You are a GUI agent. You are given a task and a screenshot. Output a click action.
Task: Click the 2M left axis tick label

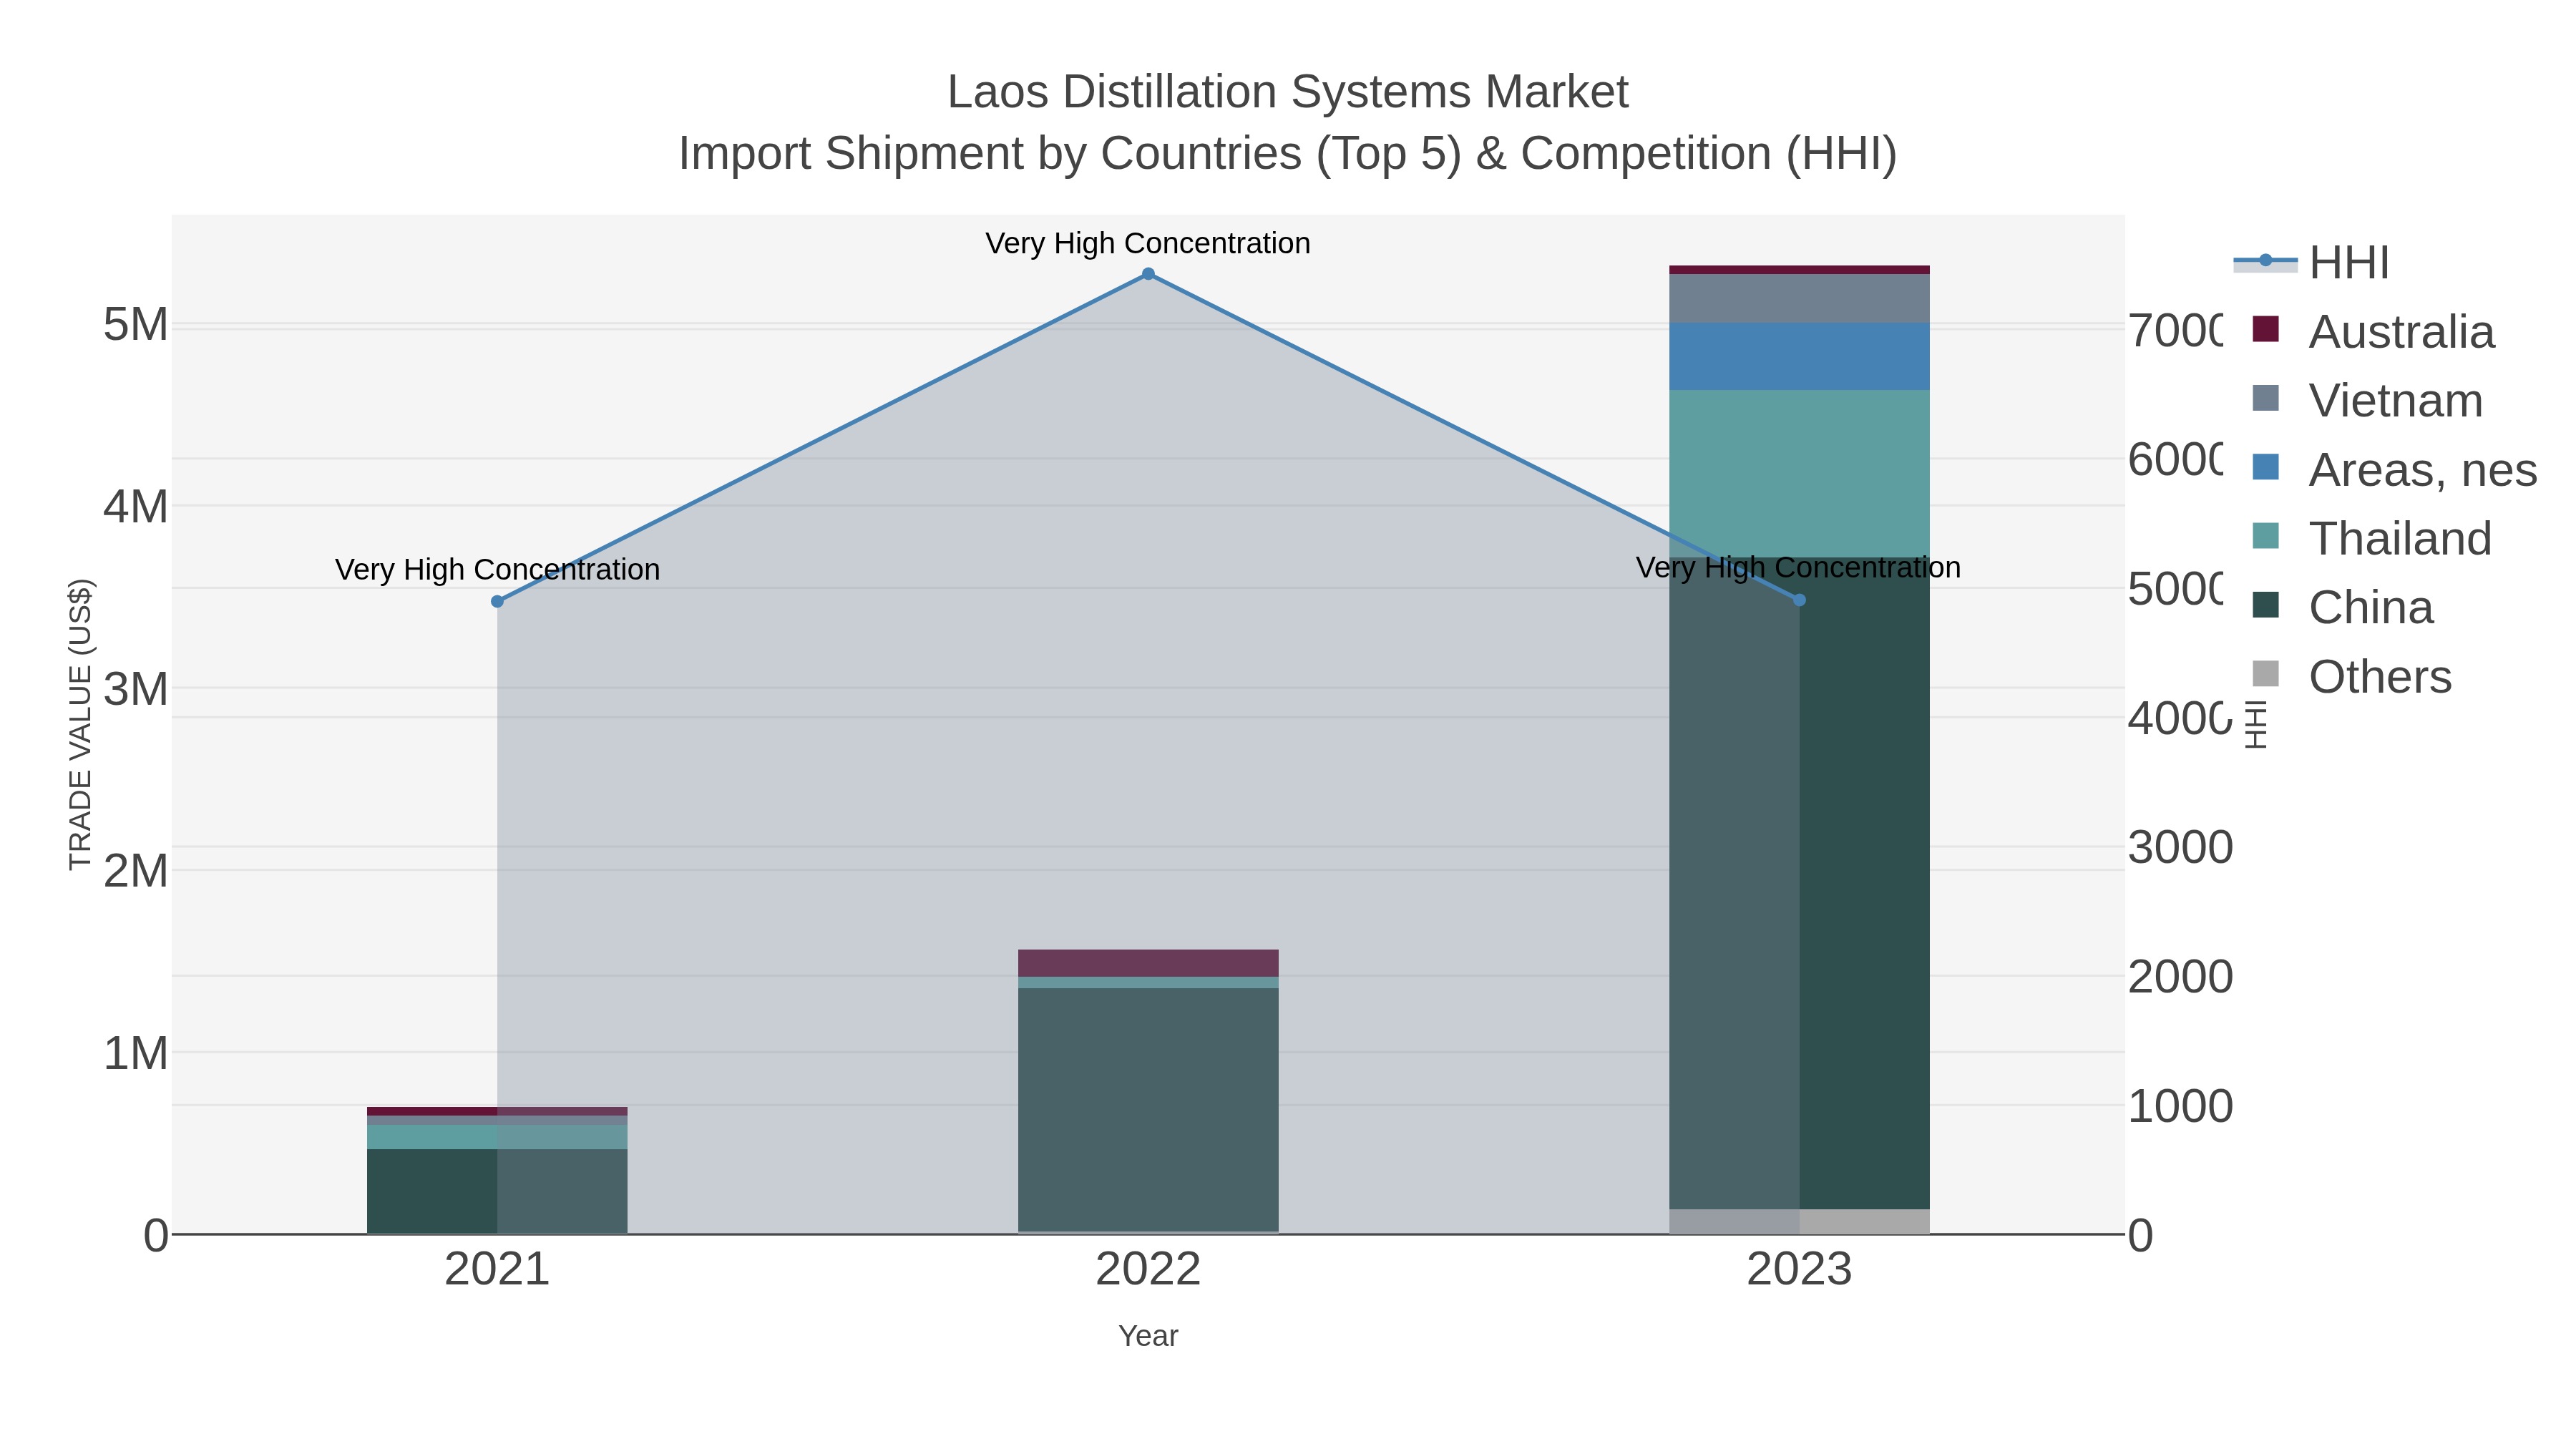136,871
